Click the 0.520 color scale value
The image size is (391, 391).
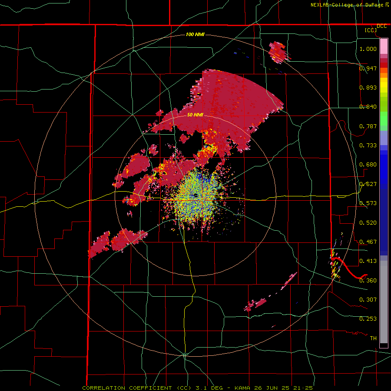click(368, 222)
